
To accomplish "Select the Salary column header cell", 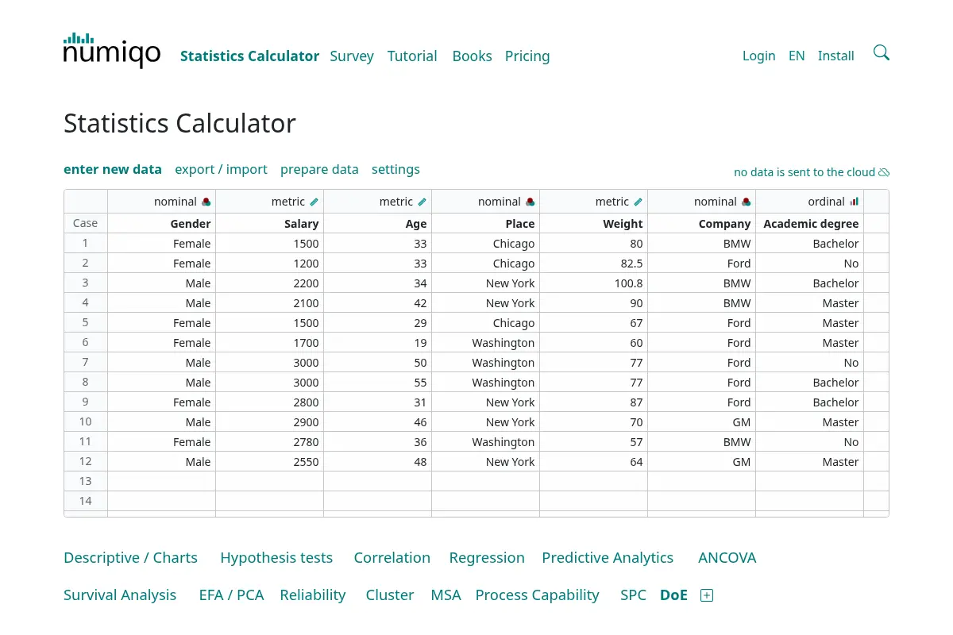I will click(x=270, y=224).
